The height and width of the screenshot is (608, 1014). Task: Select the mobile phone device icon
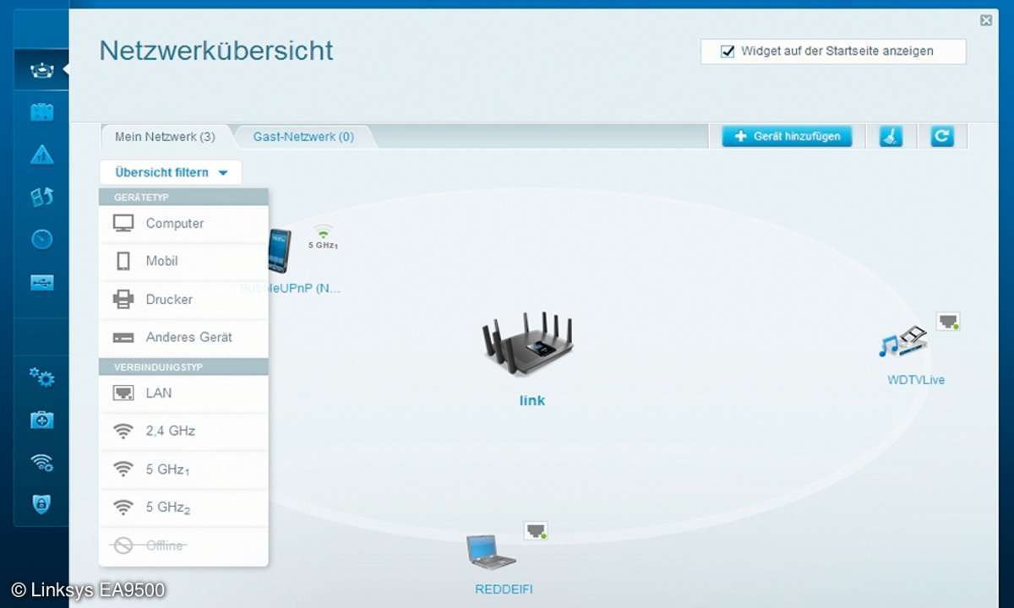tap(280, 251)
